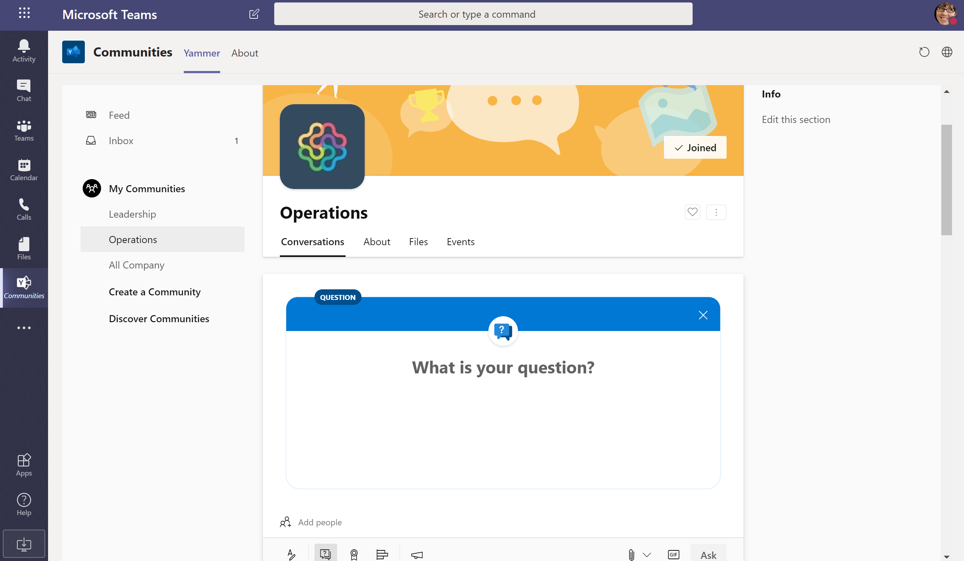Select the announcement megaphone icon
The height and width of the screenshot is (561, 964).
point(417,554)
